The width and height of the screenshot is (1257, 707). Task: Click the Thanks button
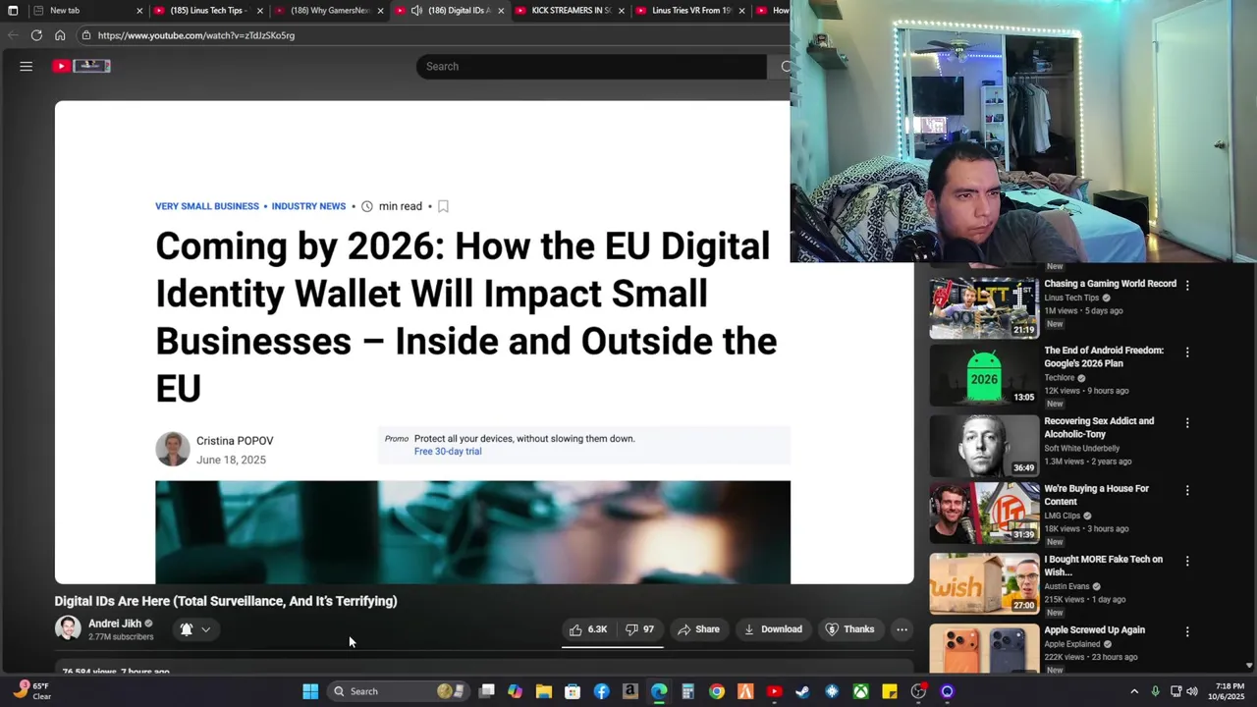click(849, 629)
